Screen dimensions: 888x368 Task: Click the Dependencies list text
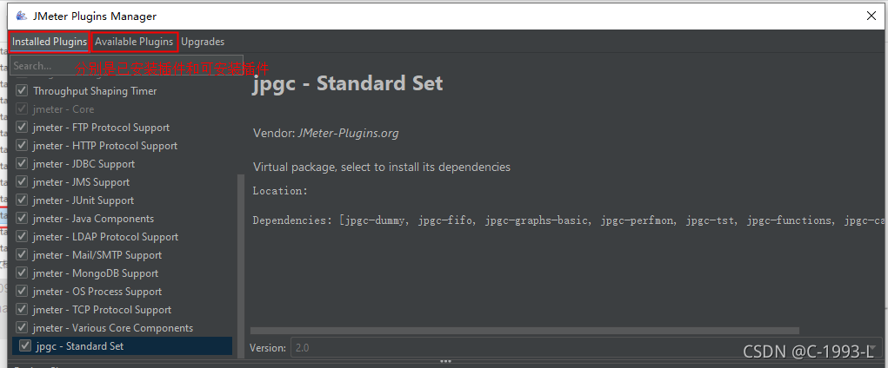point(569,220)
